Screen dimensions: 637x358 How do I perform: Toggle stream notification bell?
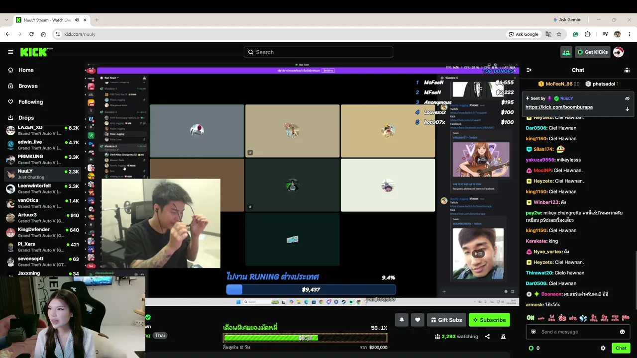[x=402, y=320]
